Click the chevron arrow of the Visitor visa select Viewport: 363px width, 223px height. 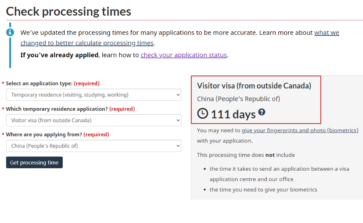178,120
